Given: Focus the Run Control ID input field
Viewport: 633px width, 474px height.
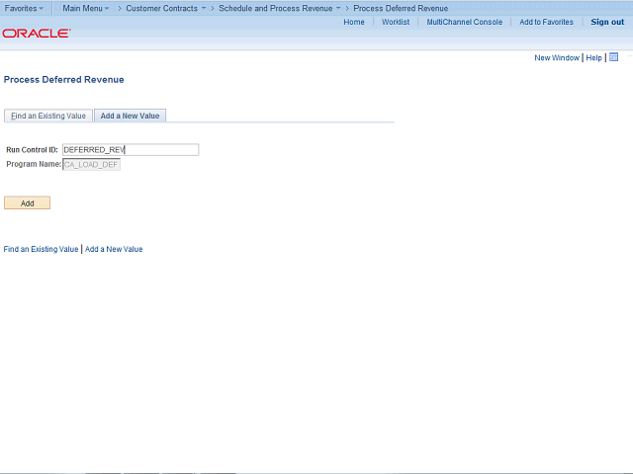Looking at the screenshot, I should [x=131, y=149].
